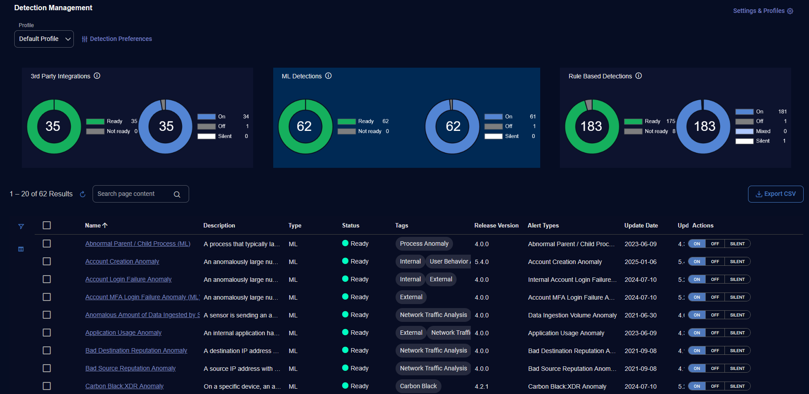This screenshot has height=394, width=809.
Task: Check the Account Login Failure Anomaly row
Action: tap(47, 279)
